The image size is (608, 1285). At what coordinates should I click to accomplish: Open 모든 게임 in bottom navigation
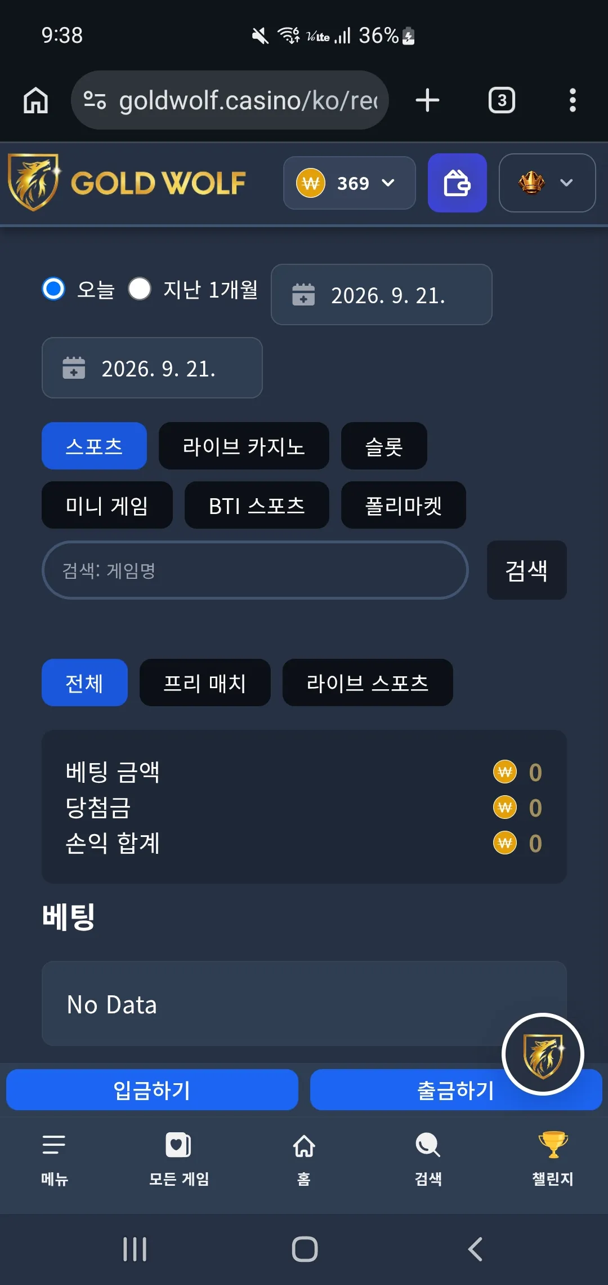[x=179, y=1155]
